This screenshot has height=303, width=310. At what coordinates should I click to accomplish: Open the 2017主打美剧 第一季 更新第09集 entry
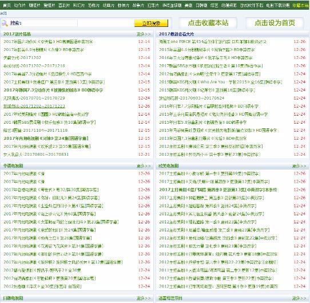click(209, 174)
